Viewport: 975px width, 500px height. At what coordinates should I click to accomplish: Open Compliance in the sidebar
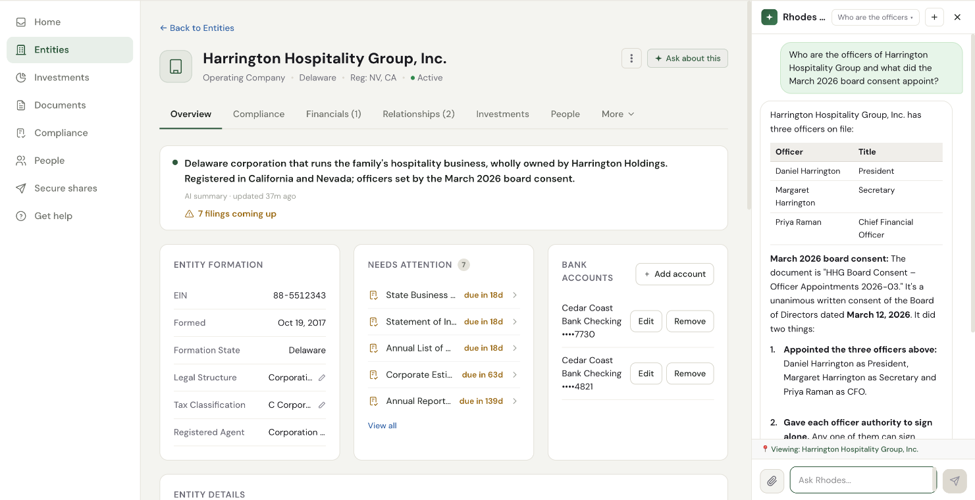coord(70,133)
